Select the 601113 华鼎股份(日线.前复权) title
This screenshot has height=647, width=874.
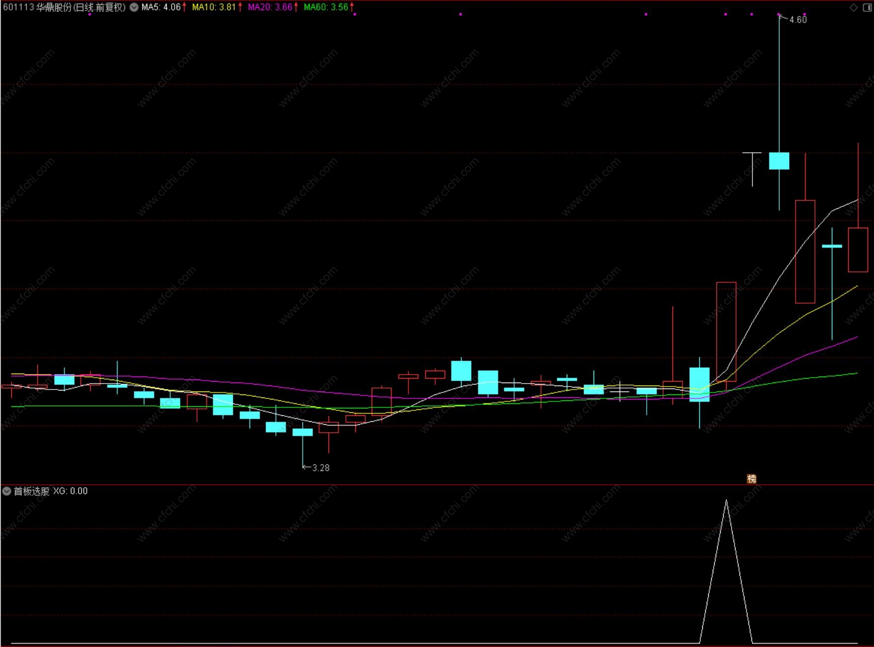click(65, 7)
